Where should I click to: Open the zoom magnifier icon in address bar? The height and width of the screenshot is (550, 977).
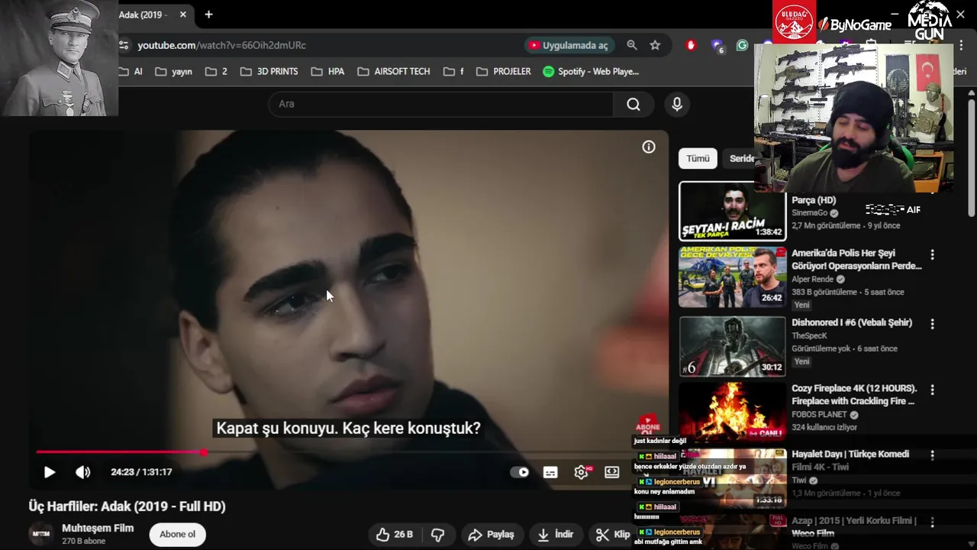point(632,46)
